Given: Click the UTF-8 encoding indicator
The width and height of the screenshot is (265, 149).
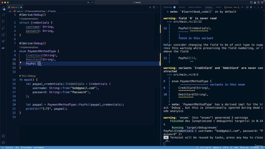Looking at the screenshot, I should coord(225,147).
